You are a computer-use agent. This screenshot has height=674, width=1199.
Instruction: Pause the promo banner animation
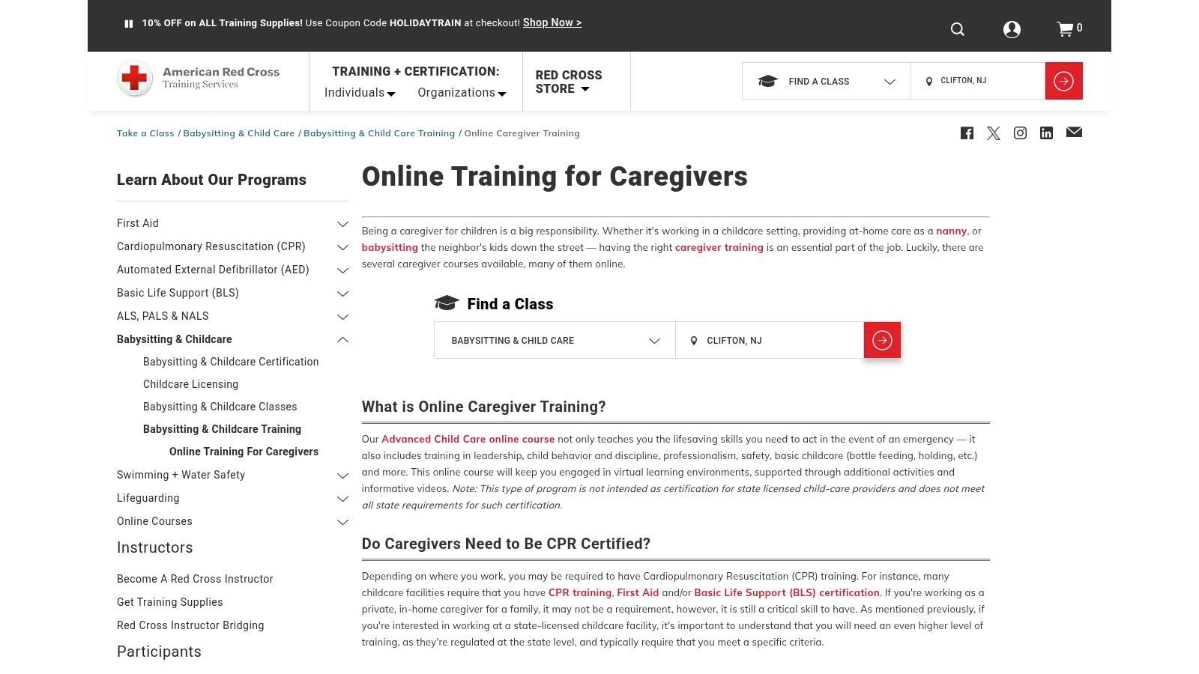coord(128,23)
